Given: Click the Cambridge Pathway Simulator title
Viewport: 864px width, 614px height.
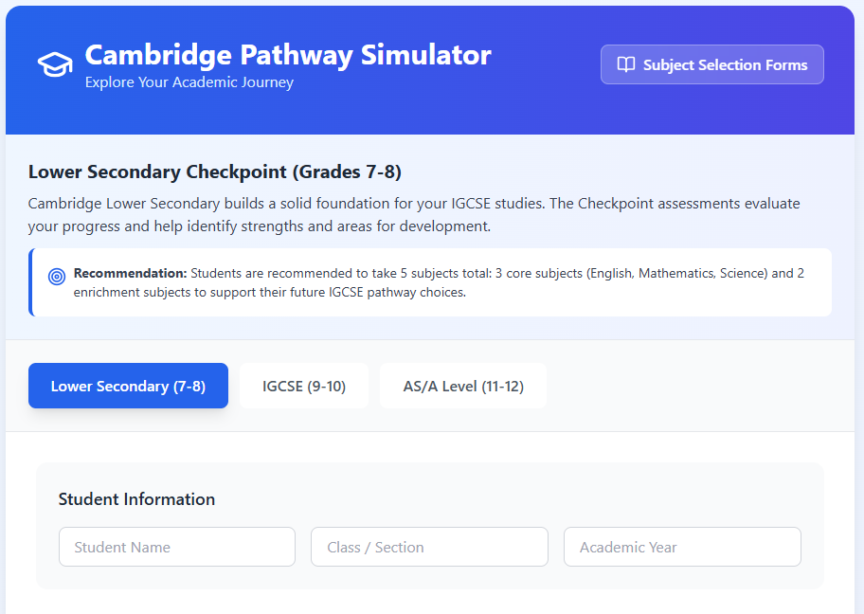Looking at the screenshot, I should [x=287, y=54].
